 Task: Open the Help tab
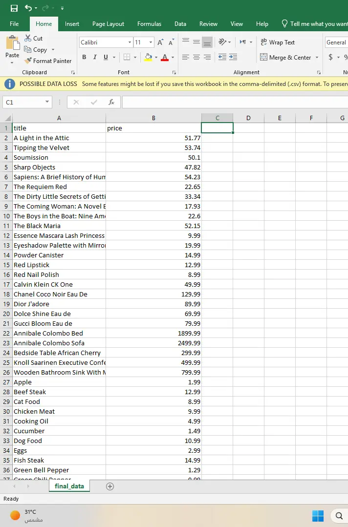click(x=262, y=24)
